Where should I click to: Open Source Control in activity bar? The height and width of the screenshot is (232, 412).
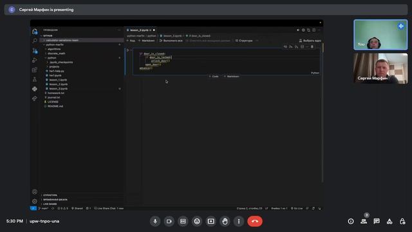coord(34,50)
